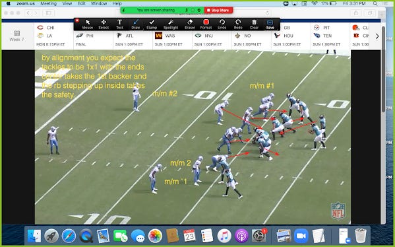Go back in Safari
The image size is (395, 247).
(28, 13)
